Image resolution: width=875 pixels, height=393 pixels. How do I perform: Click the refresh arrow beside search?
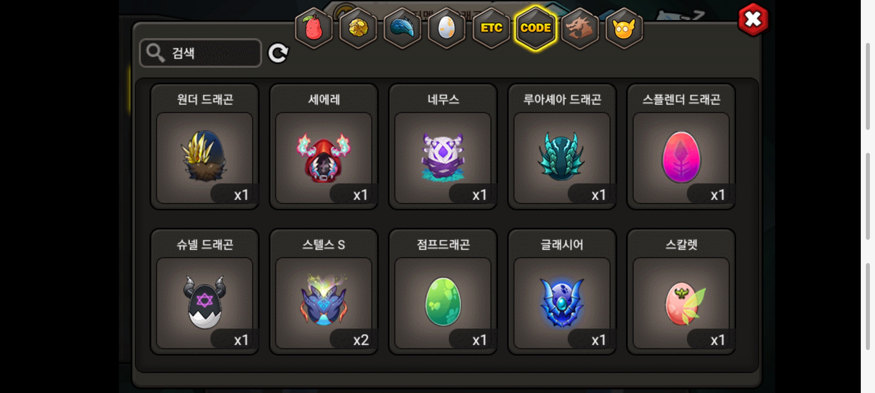[278, 53]
